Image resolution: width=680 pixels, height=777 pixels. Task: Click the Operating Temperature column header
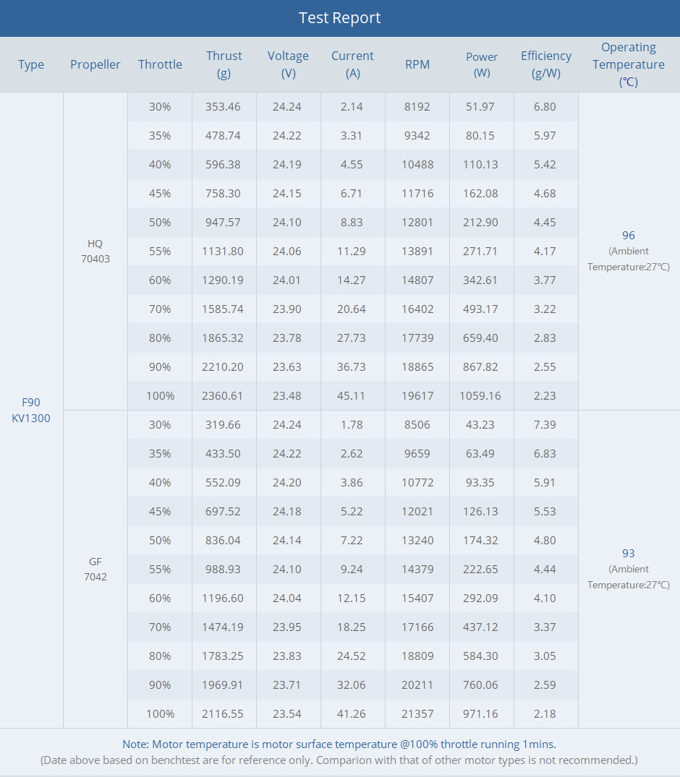pyautogui.click(x=628, y=64)
